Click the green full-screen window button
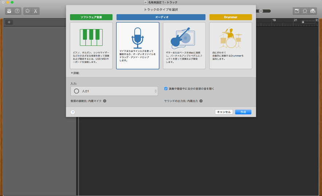This screenshot has height=196, width=322. 12,2
